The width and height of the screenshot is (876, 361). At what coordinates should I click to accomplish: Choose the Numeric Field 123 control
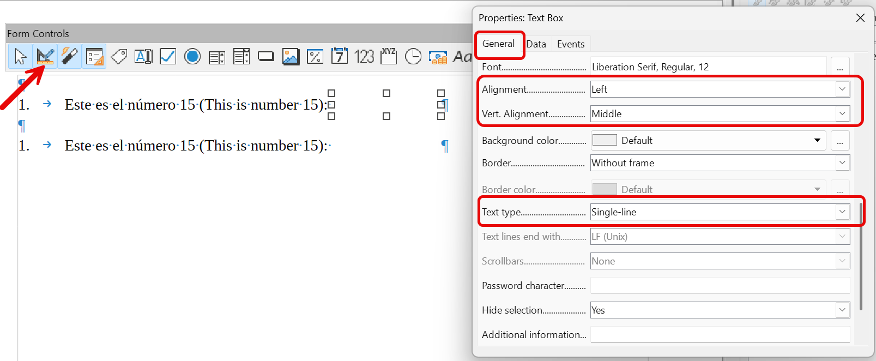pyautogui.click(x=364, y=56)
